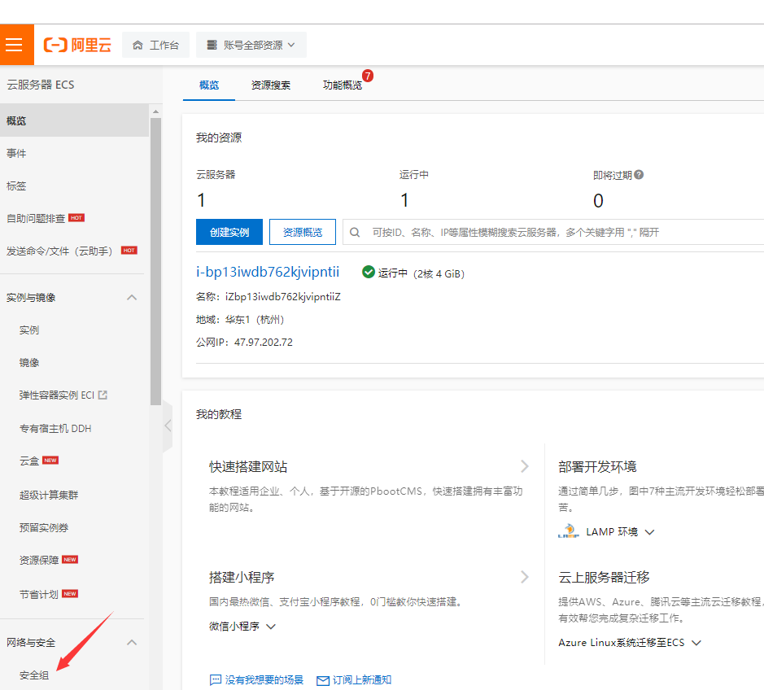This screenshot has height=690, width=764.
Task: Switch to the 资源搜索 tab
Action: pyautogui.click(x=271, y=85)
